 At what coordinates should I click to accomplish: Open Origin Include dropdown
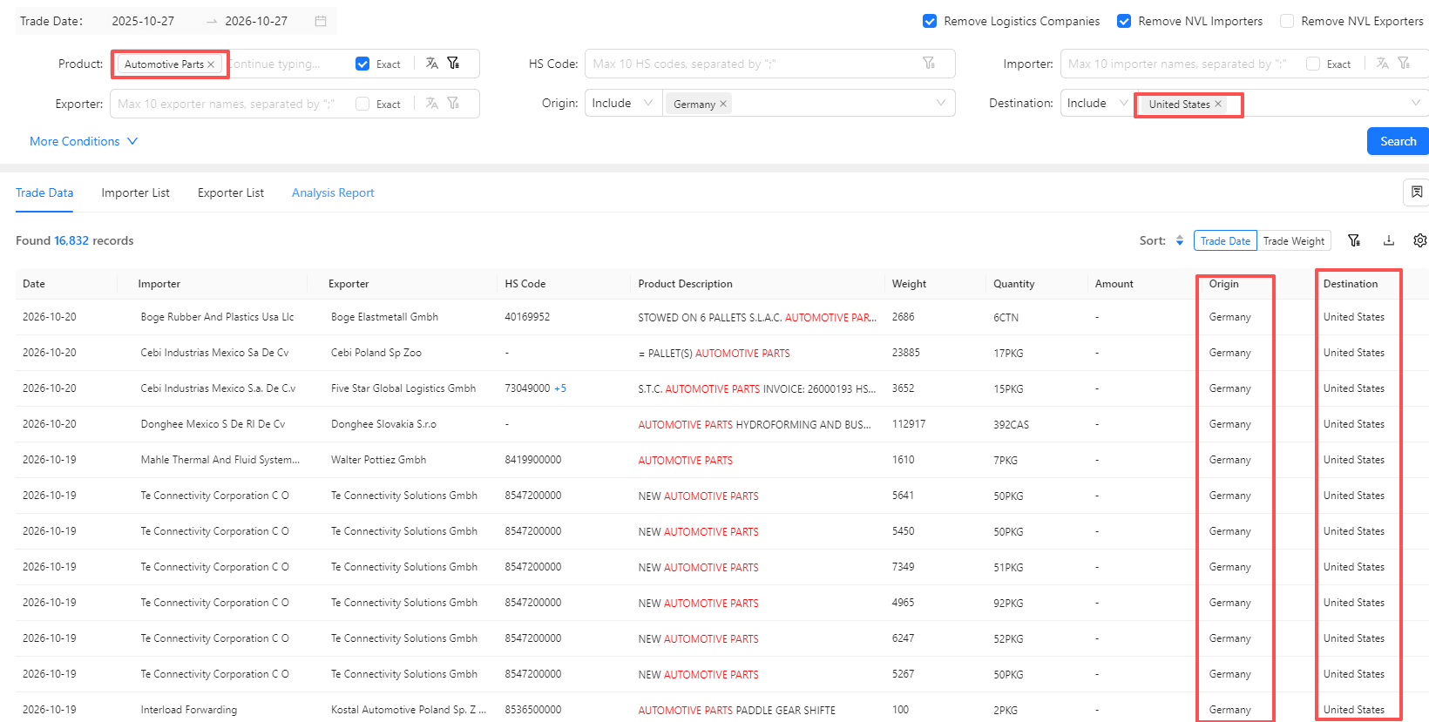click(623, 103)
